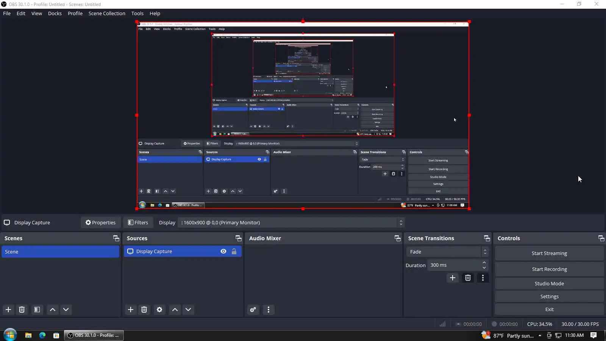
Task: Click the 30.00 / 30.00 FPS readout
Action: tap(580, 324)
